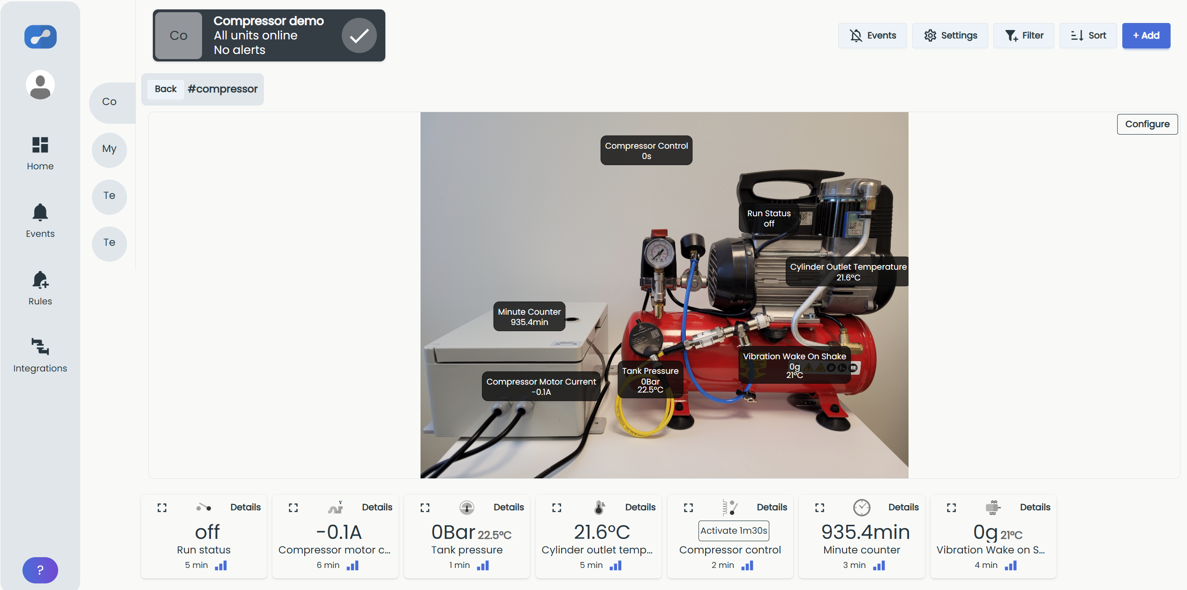Image resolution: width=1187 pixels, height=590 pixels.
Task: Click the Activate 1m30s button
Action: 734,530
